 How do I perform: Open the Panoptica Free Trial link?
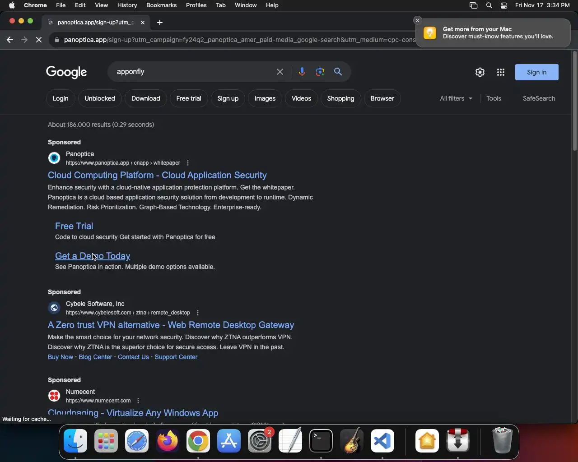pos(74,226)
